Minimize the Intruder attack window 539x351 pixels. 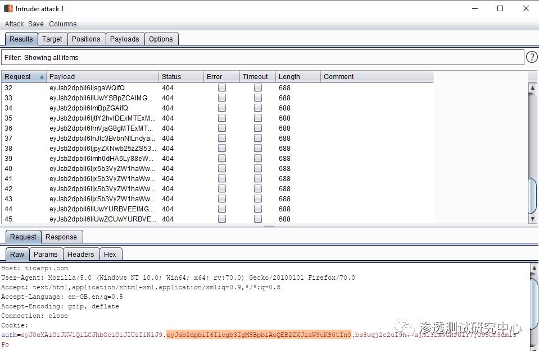[474, 8]
